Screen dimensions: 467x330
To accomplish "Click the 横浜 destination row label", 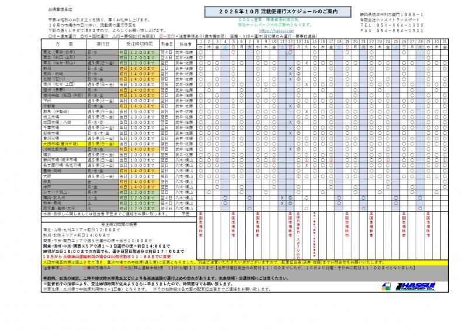I will [50, 153].
